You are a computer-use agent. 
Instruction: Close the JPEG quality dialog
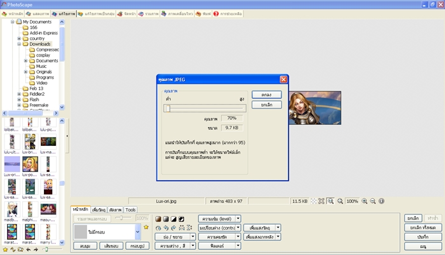284,80
